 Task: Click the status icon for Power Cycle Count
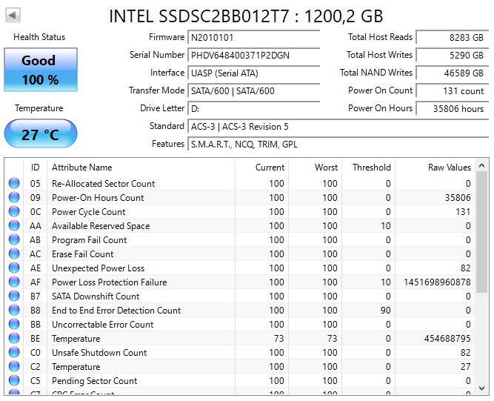click(14, 211)
